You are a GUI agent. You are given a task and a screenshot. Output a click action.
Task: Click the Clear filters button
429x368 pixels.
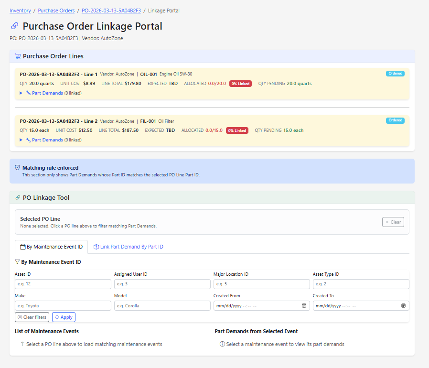point(32,317)
